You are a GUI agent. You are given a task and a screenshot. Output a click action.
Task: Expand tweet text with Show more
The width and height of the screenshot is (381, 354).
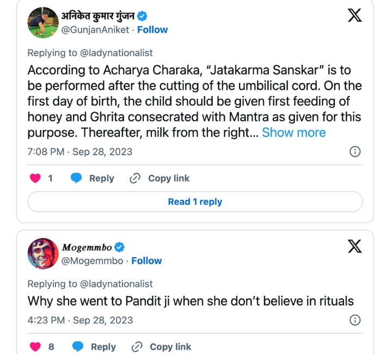click(x=294, y=132)
